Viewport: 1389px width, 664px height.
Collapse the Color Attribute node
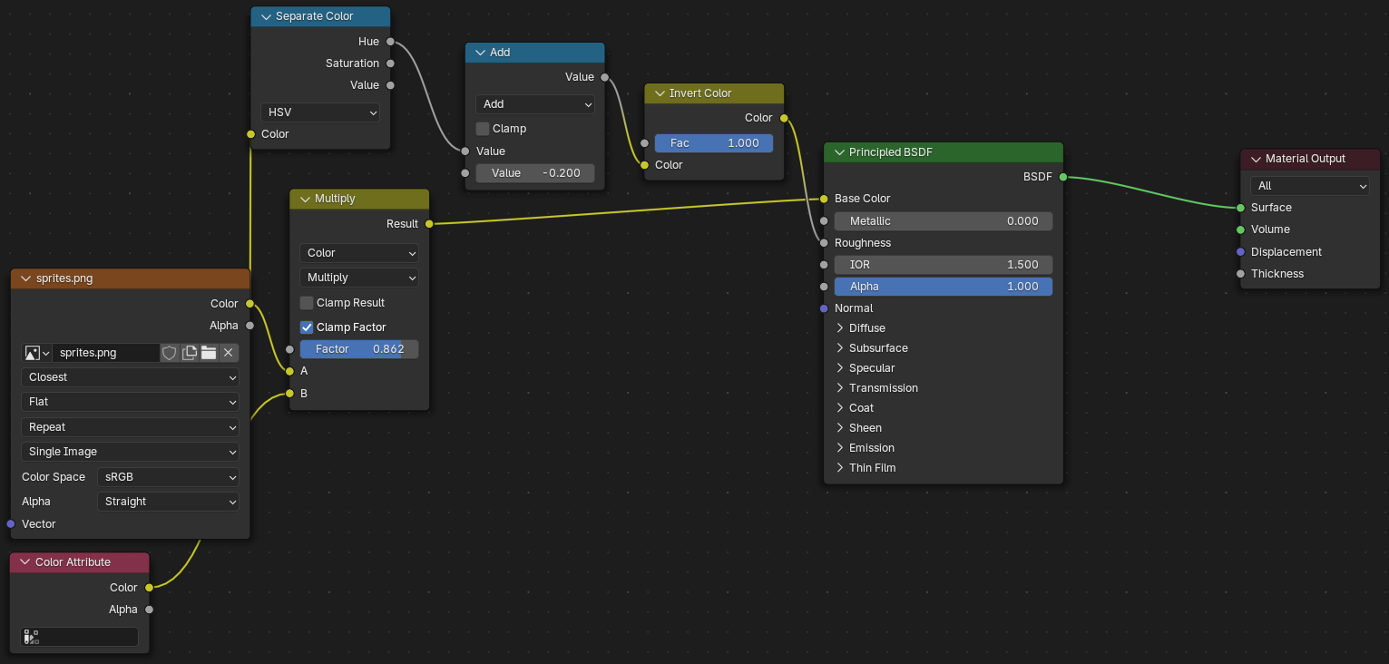pos(26,562)
